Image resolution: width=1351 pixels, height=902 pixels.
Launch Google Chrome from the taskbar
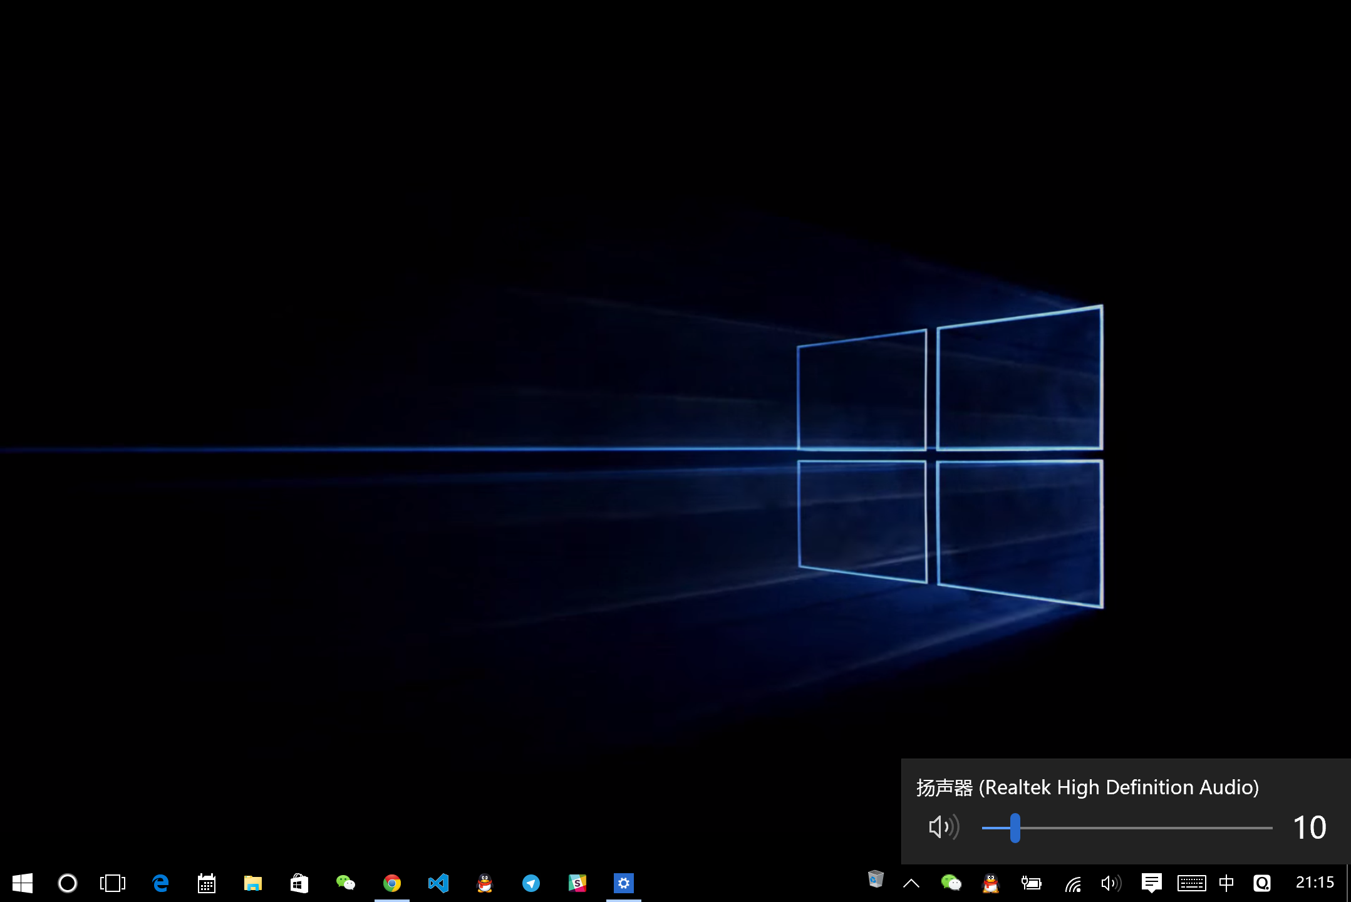tap(392, 883)
